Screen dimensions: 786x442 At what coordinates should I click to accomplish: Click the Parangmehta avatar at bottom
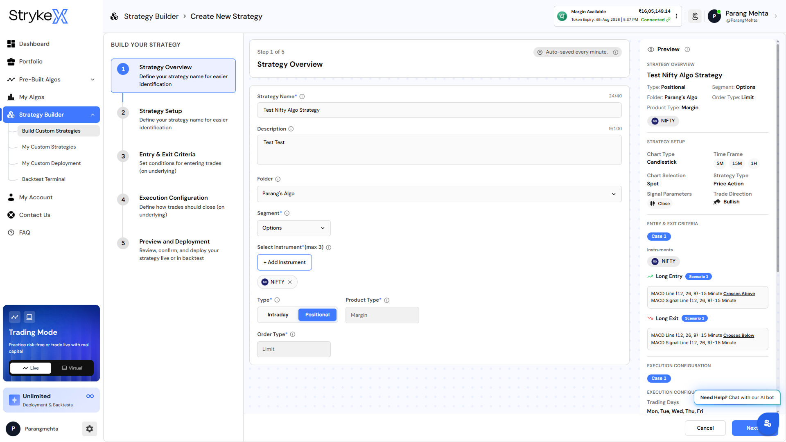point(13,429)
